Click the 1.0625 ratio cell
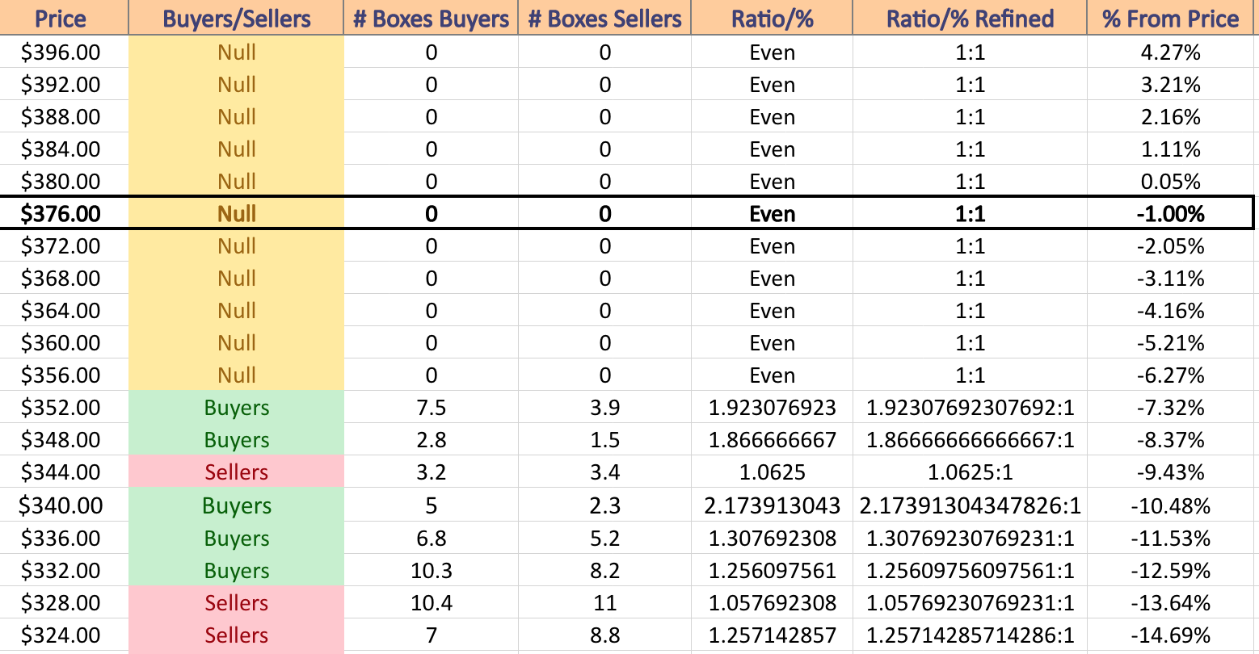The height and width of the screenshot is (654, 1259). 772,472
